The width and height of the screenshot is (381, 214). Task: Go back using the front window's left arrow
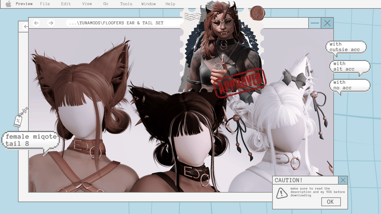pos(36,23)
